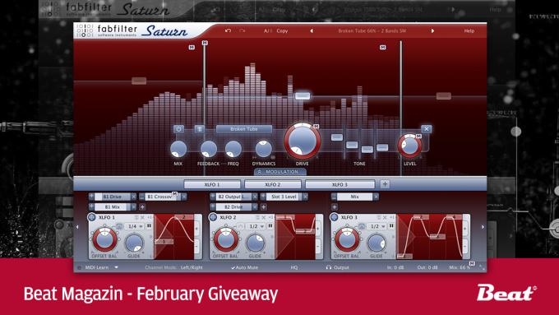Toggle the XLFO 1 source drag button
This screenshot has height=315, width=559.
91,217
